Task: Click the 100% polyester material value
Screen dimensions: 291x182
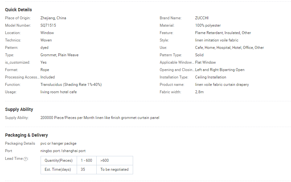Action: tap(208, 25)
